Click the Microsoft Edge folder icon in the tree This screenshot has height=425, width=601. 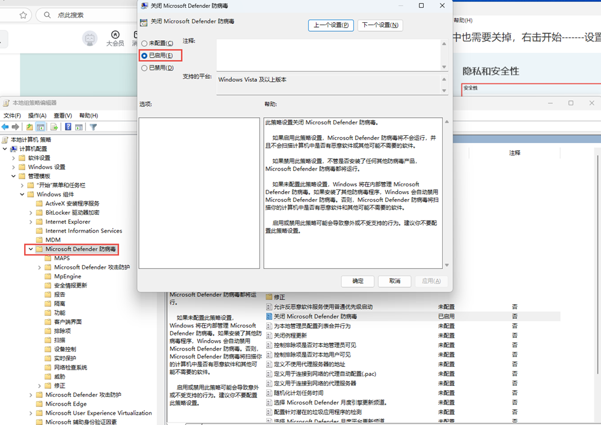point(39,403)
